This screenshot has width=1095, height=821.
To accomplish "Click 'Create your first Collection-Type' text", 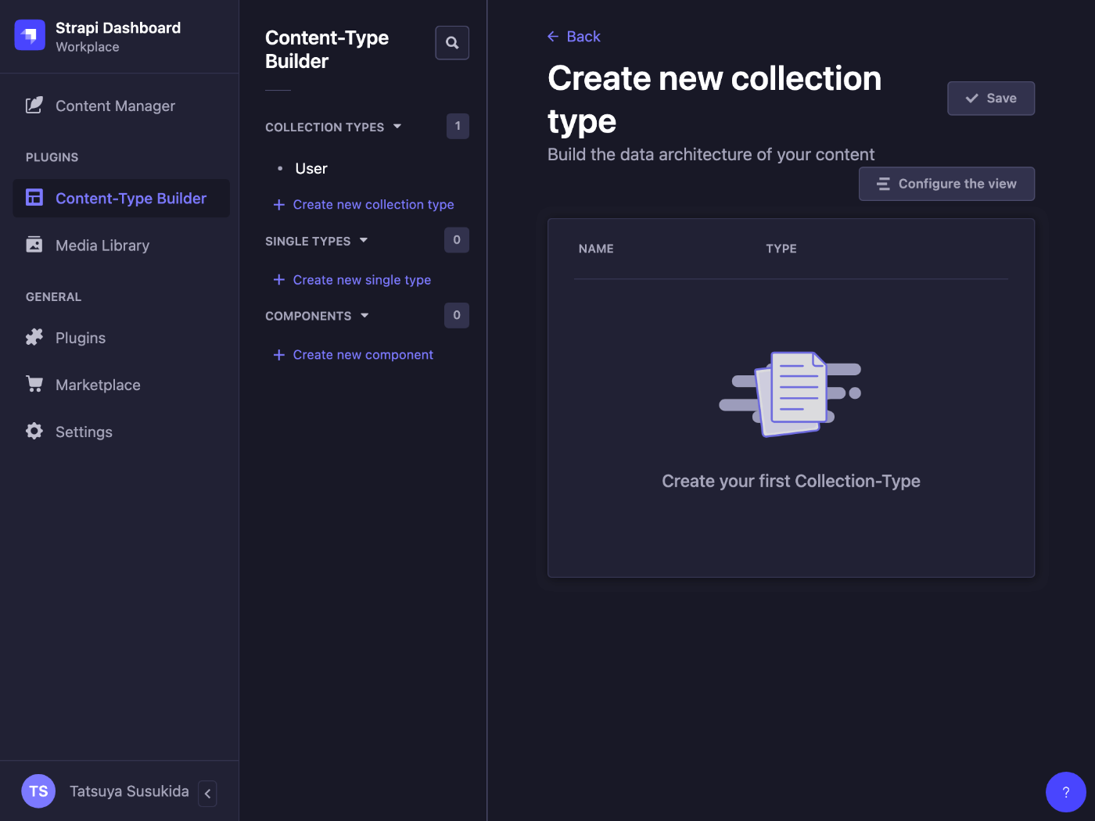I will [791, 481].
